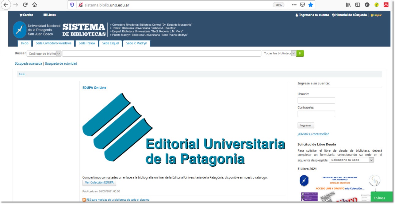Click the browser Home icon
Screen dimensions: 395x204
[34, 5]
